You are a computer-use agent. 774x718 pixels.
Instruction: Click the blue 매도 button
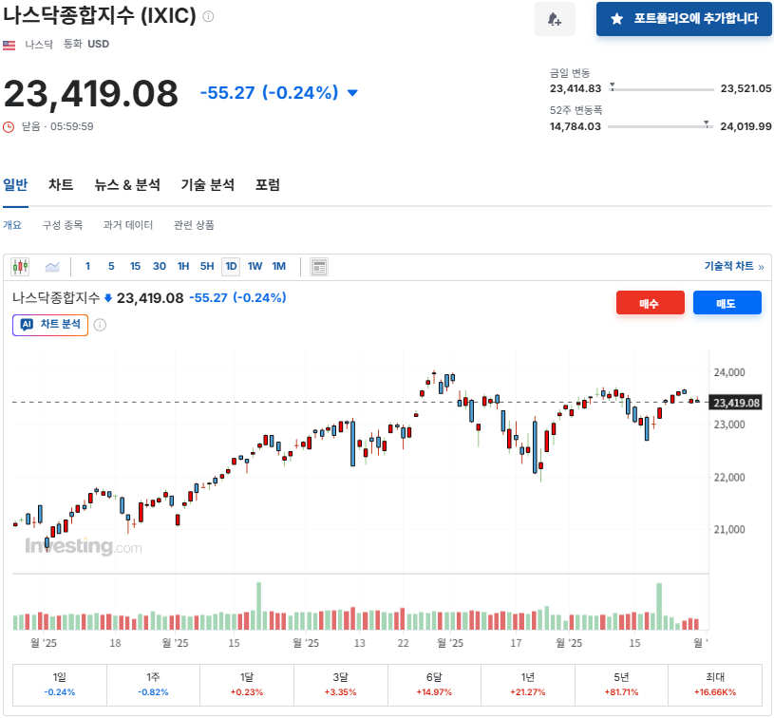(x=727, y=303)
